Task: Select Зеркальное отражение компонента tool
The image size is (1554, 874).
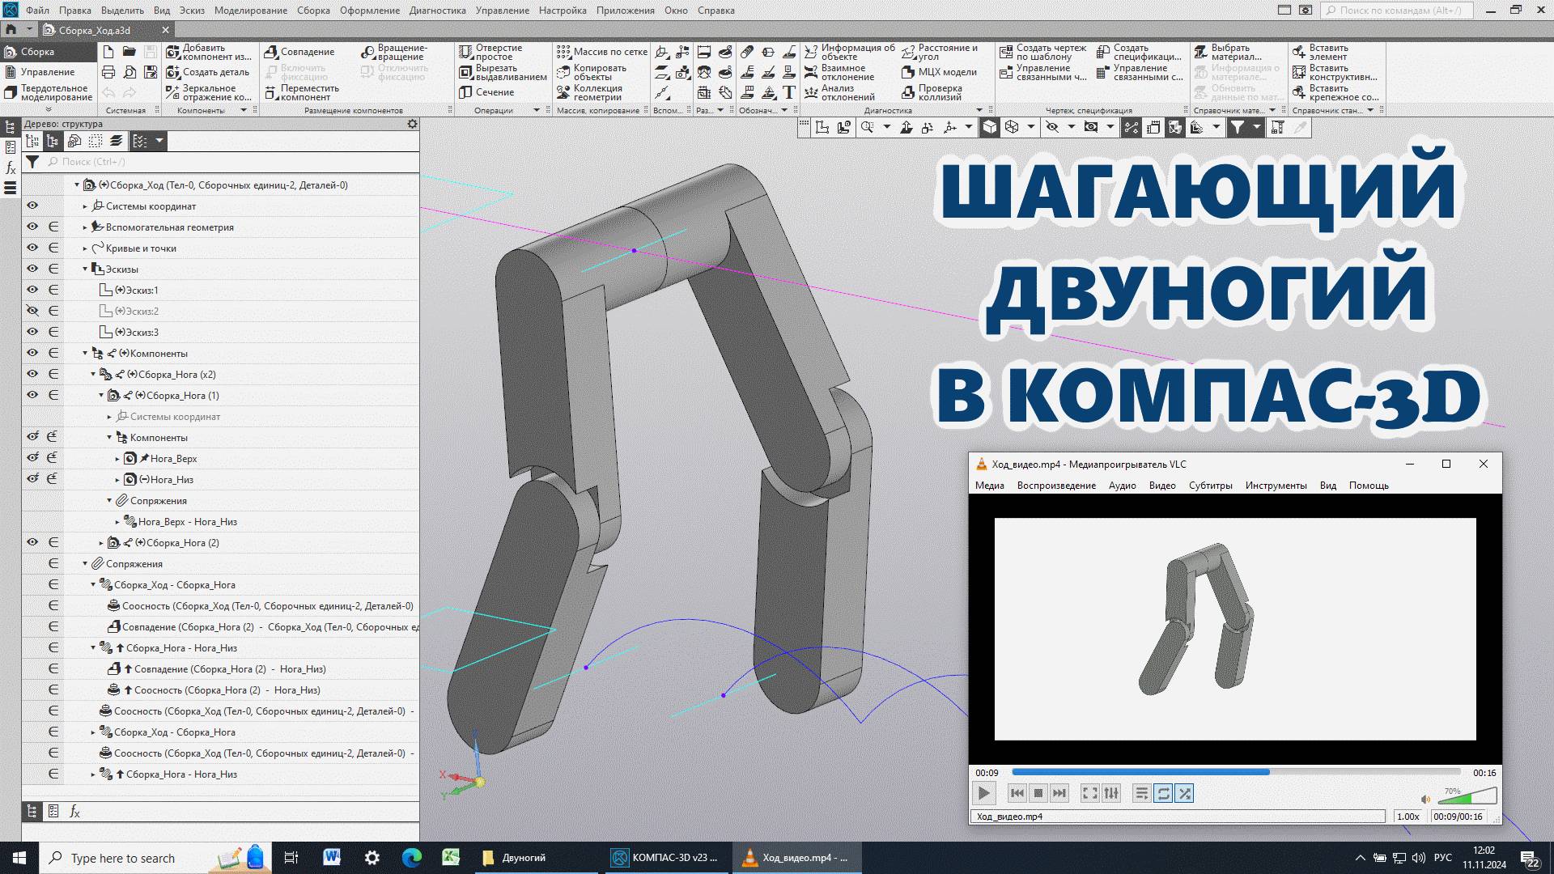Action: 208,93
